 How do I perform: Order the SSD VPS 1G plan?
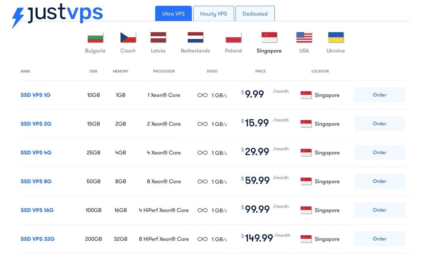pyautogui.click(x=379, y=95)
